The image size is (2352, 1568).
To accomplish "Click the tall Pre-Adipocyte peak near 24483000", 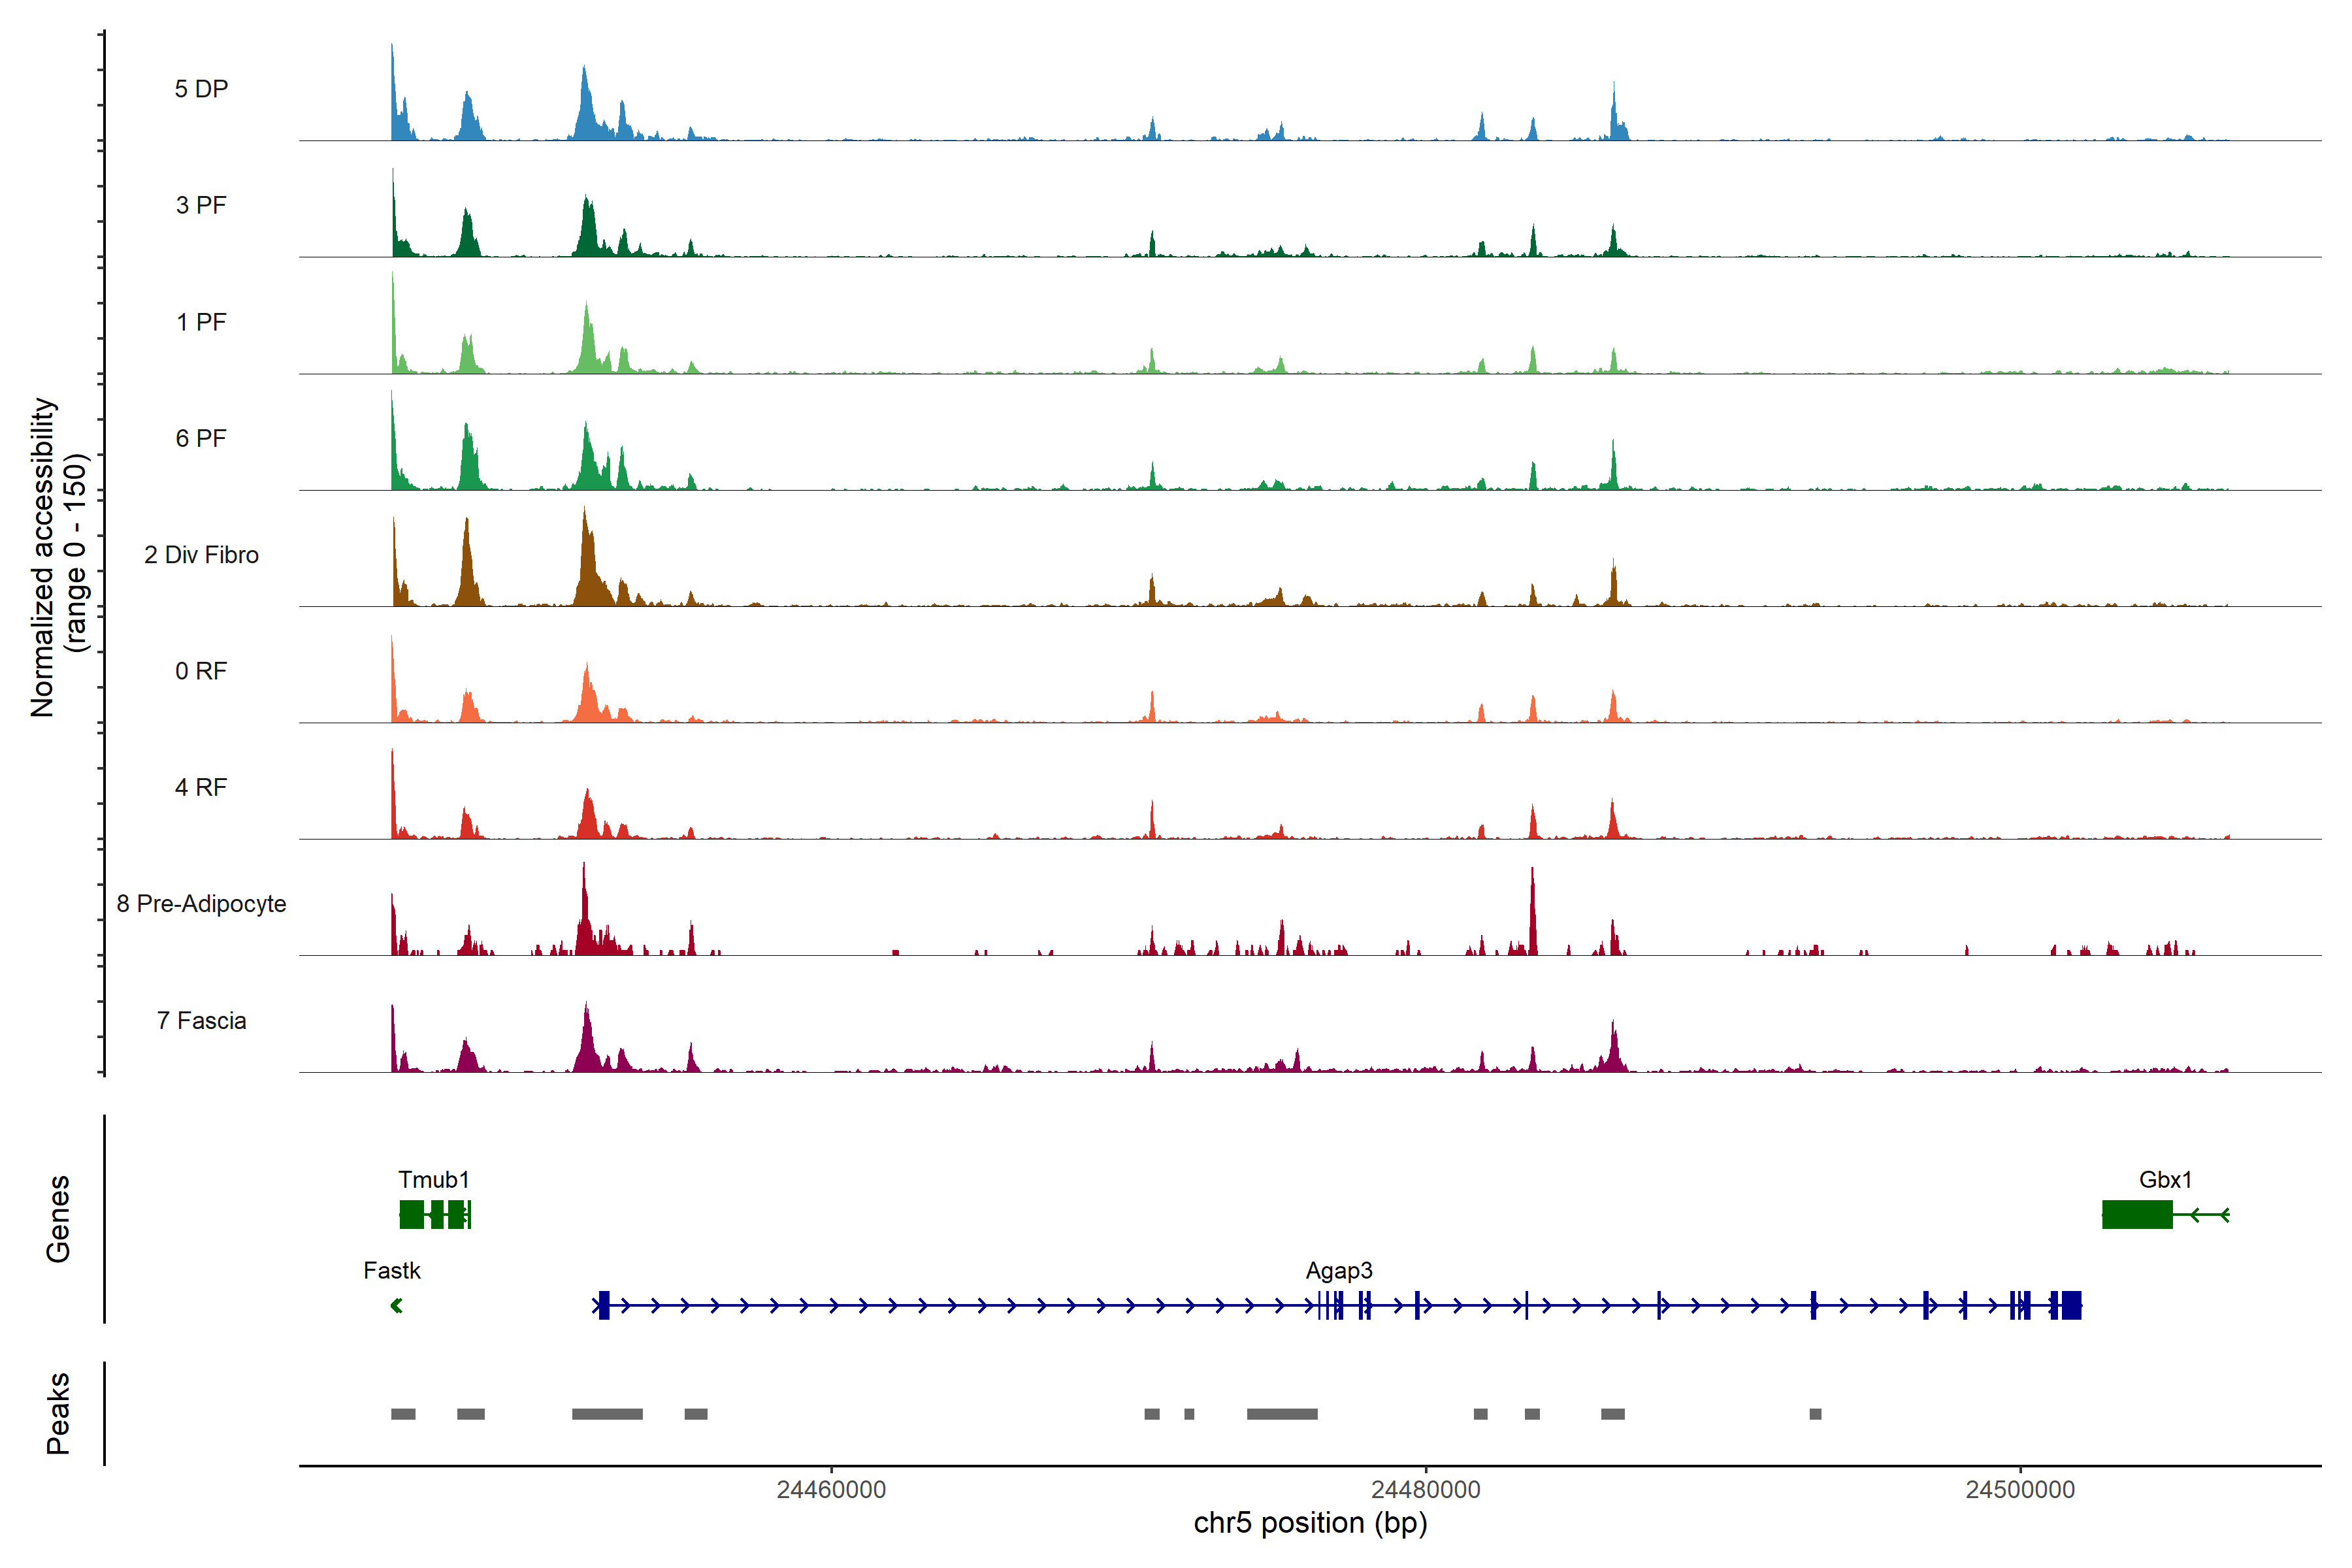I will (1532, 915).
